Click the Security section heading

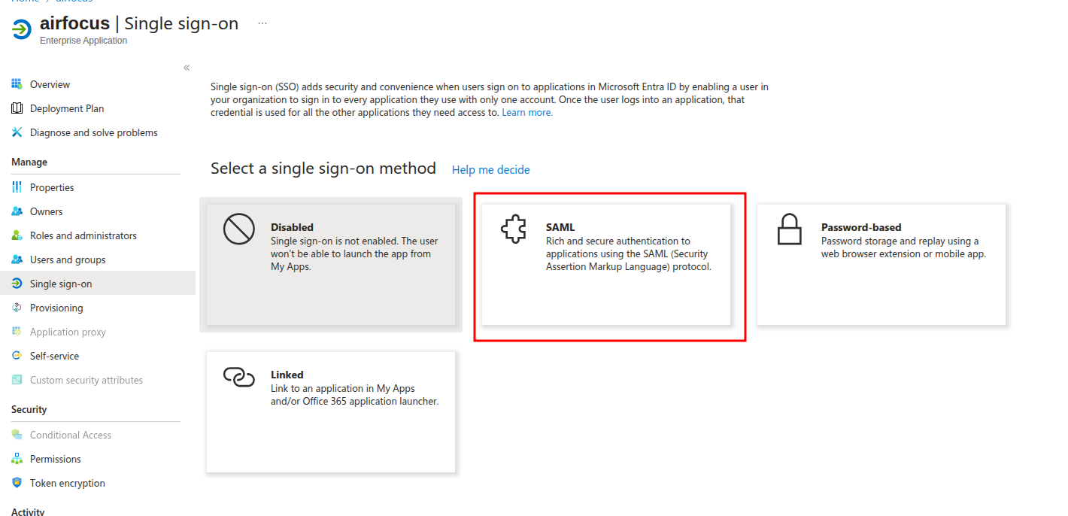point(29,409)
